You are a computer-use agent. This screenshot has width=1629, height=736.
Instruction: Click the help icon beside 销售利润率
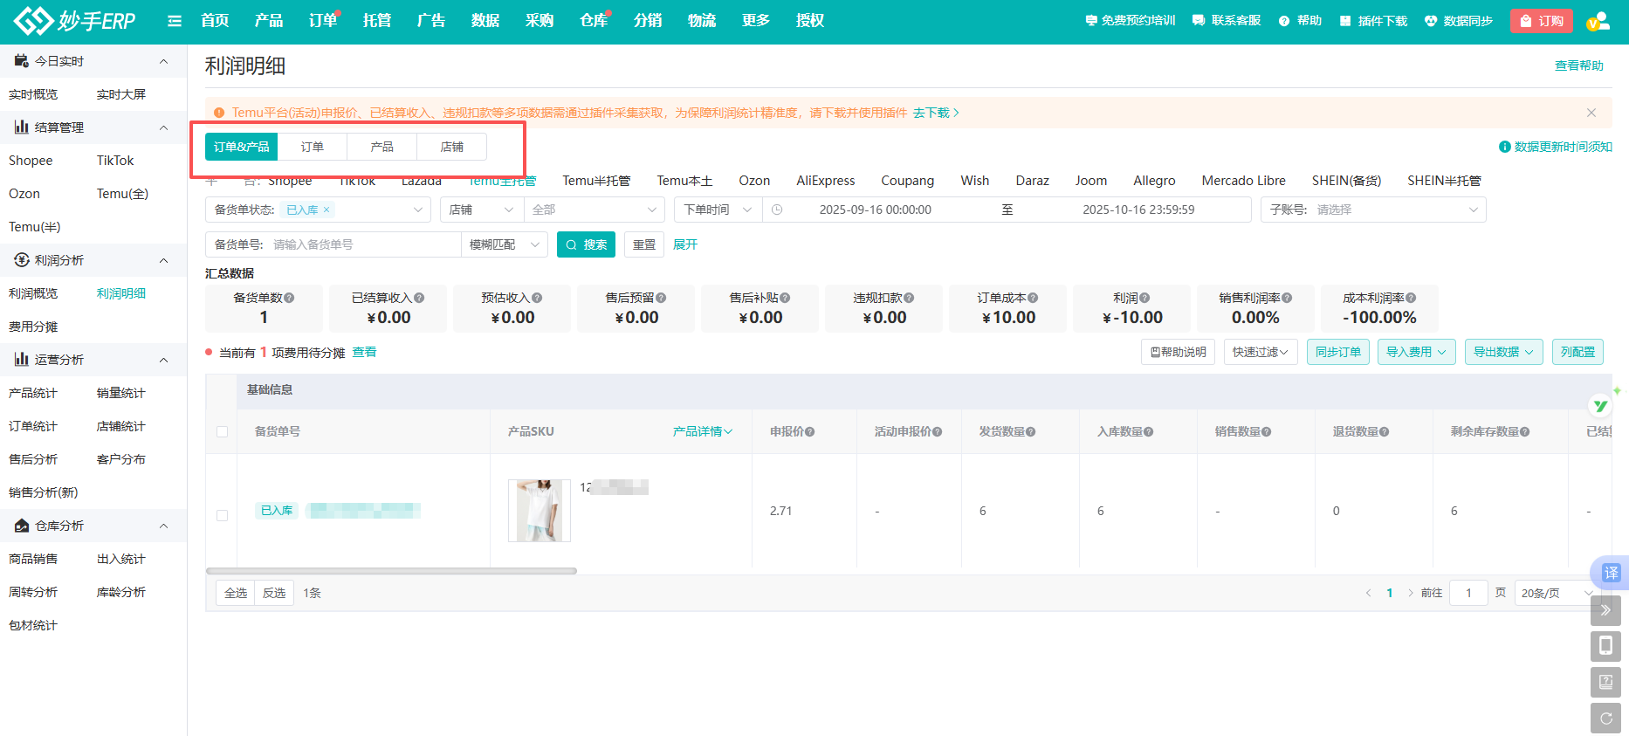point(1287,298)
